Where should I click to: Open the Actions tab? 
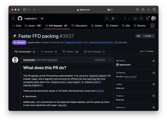pyautogui.click(x=97, y=26)
